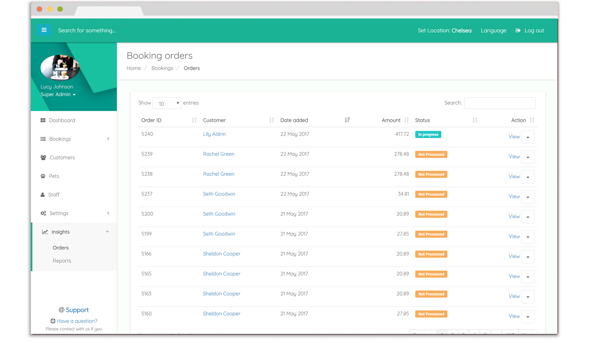The image size is (591, 354).
Task: Sort table by Status column
Action: (x=475, y=120)
